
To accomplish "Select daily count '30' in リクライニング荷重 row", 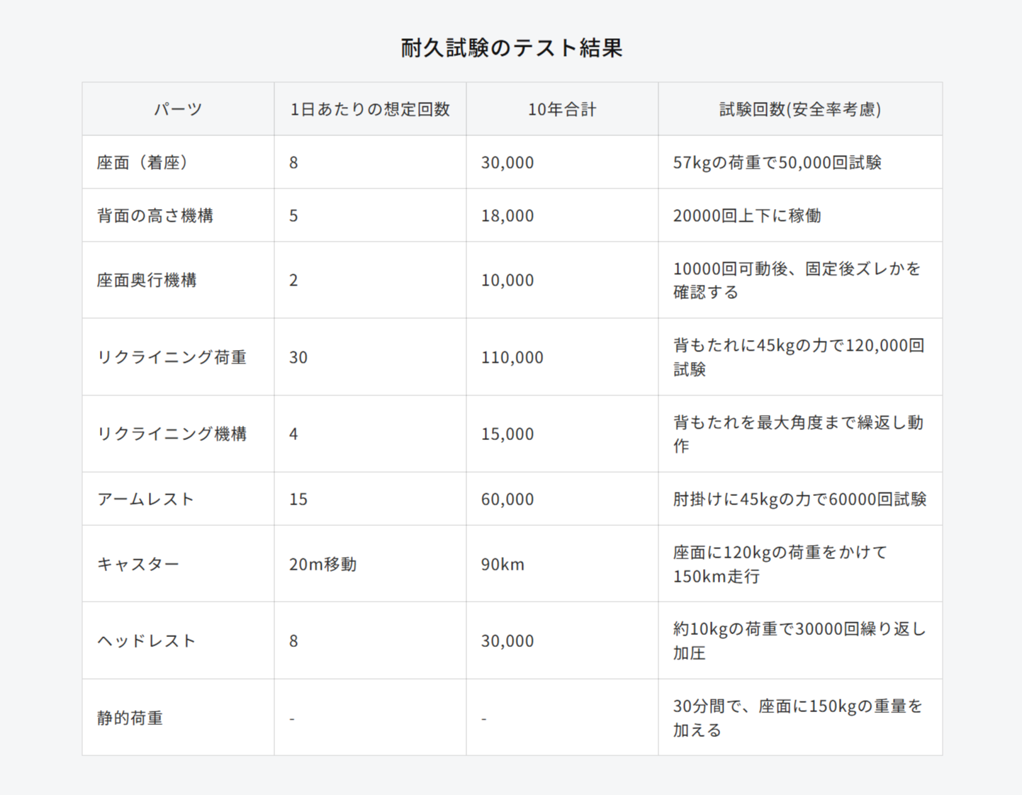I will (370, 357).
